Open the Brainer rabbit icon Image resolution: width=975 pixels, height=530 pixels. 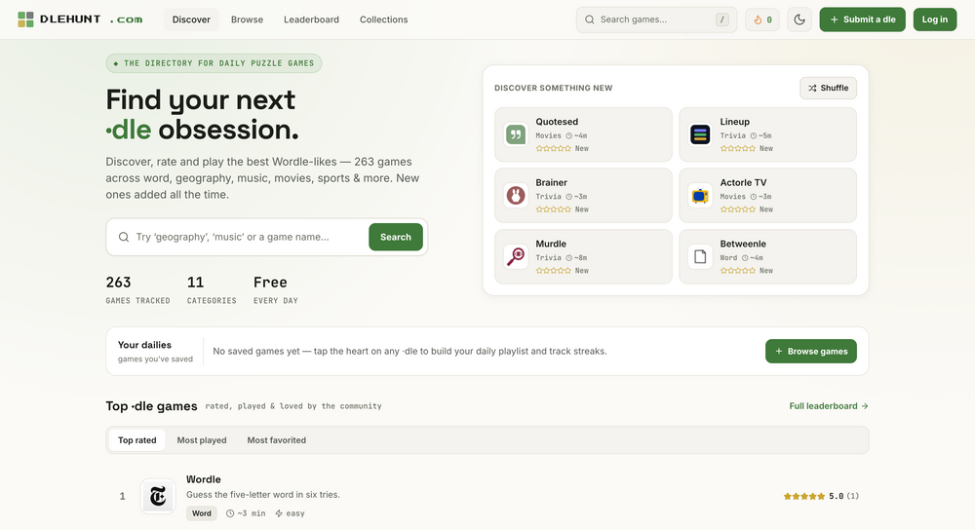[x=516, y=195]
